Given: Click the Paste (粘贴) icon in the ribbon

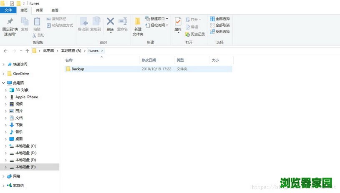Looking at the screenshot, I should pos(37,22).
